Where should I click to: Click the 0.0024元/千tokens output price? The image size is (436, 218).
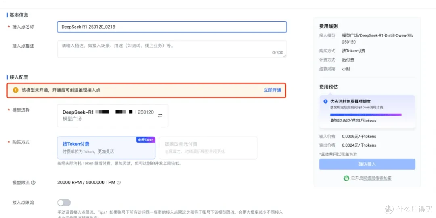(359, 145)
